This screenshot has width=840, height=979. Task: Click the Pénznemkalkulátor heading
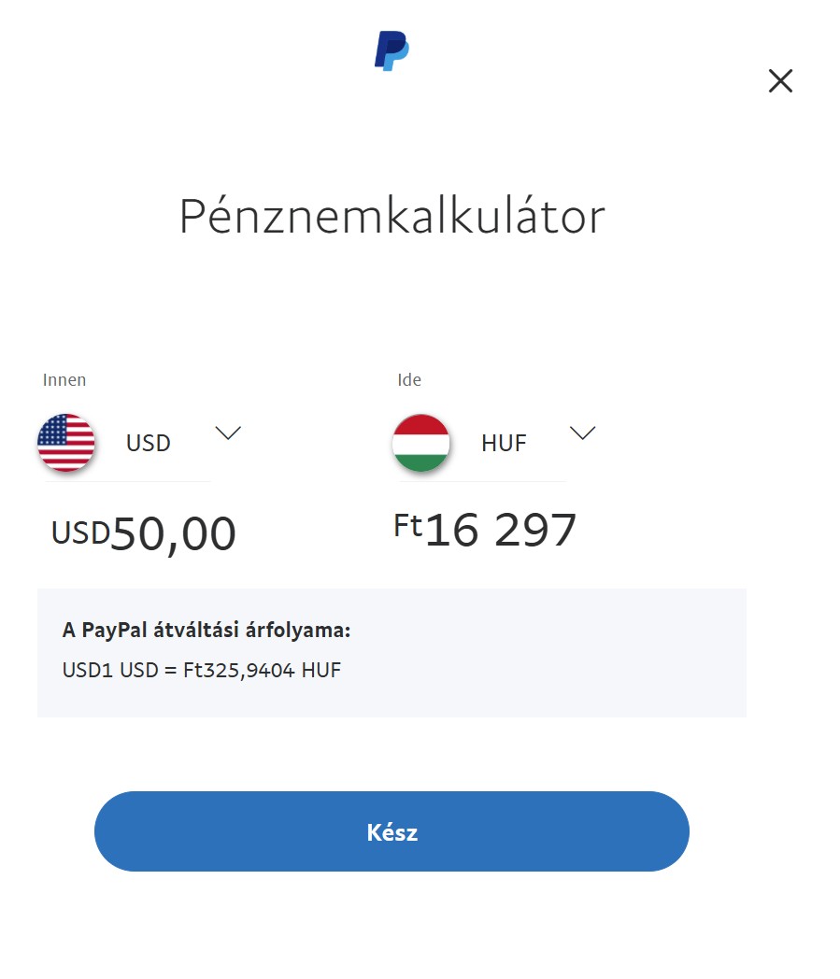coord(392,216)
